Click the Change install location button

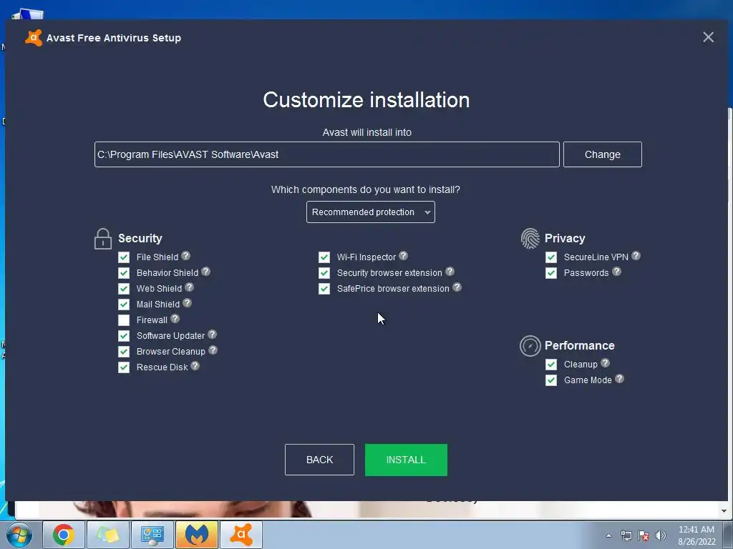coord(603,154)
